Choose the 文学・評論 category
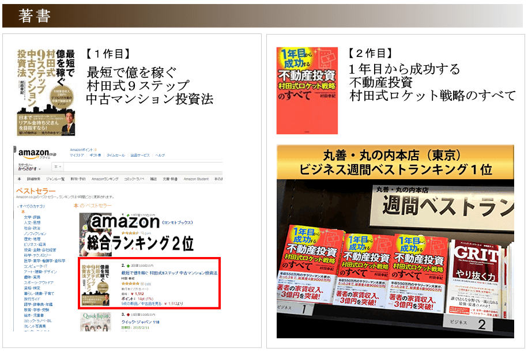The height and width of the screenshot is (355, 528). (32, 217)
